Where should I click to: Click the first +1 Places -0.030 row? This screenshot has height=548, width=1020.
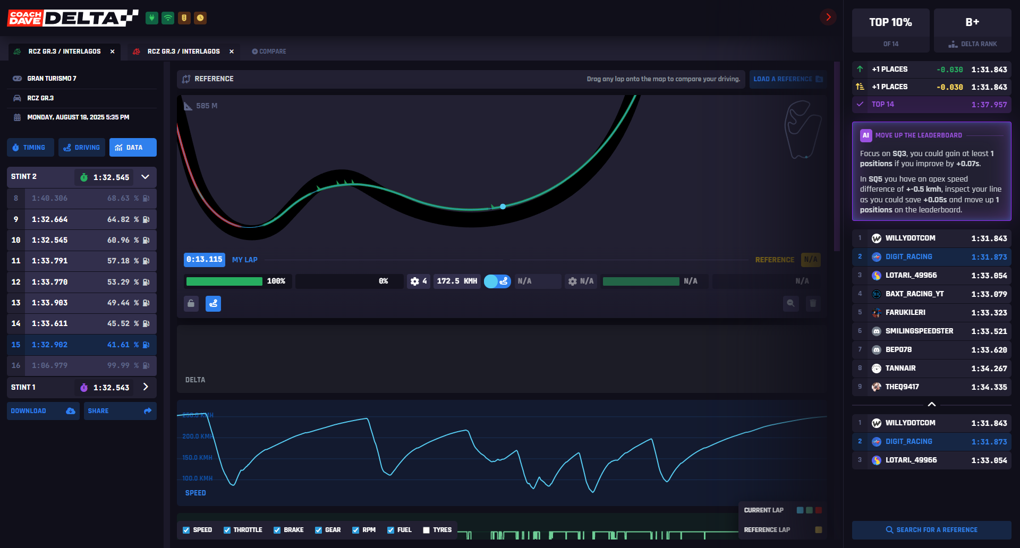click(x=931, y=70)
